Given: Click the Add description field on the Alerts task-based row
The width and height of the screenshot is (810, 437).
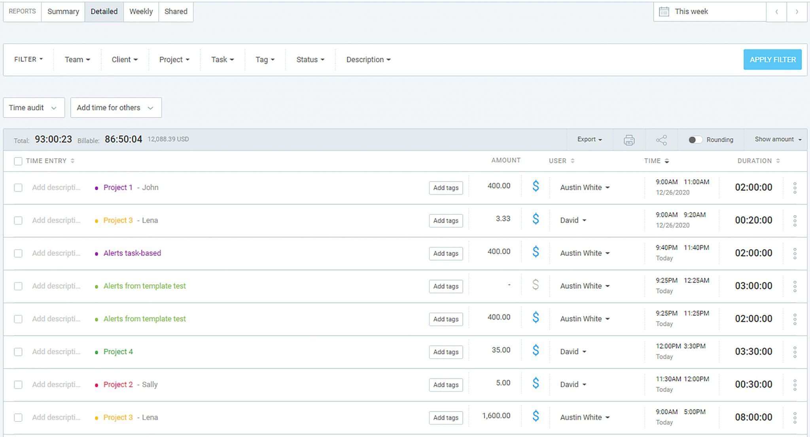Looking at the screenshot, I should click(55, 253).
